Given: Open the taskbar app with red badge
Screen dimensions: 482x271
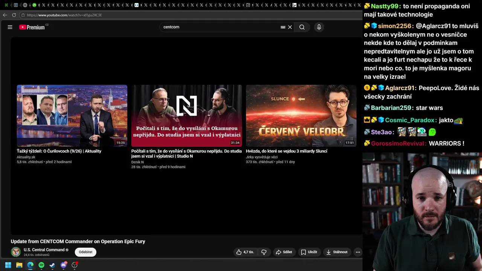Looking at the screenshot, I should (75, 265).
